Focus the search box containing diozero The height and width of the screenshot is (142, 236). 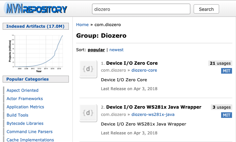point(141,9)
